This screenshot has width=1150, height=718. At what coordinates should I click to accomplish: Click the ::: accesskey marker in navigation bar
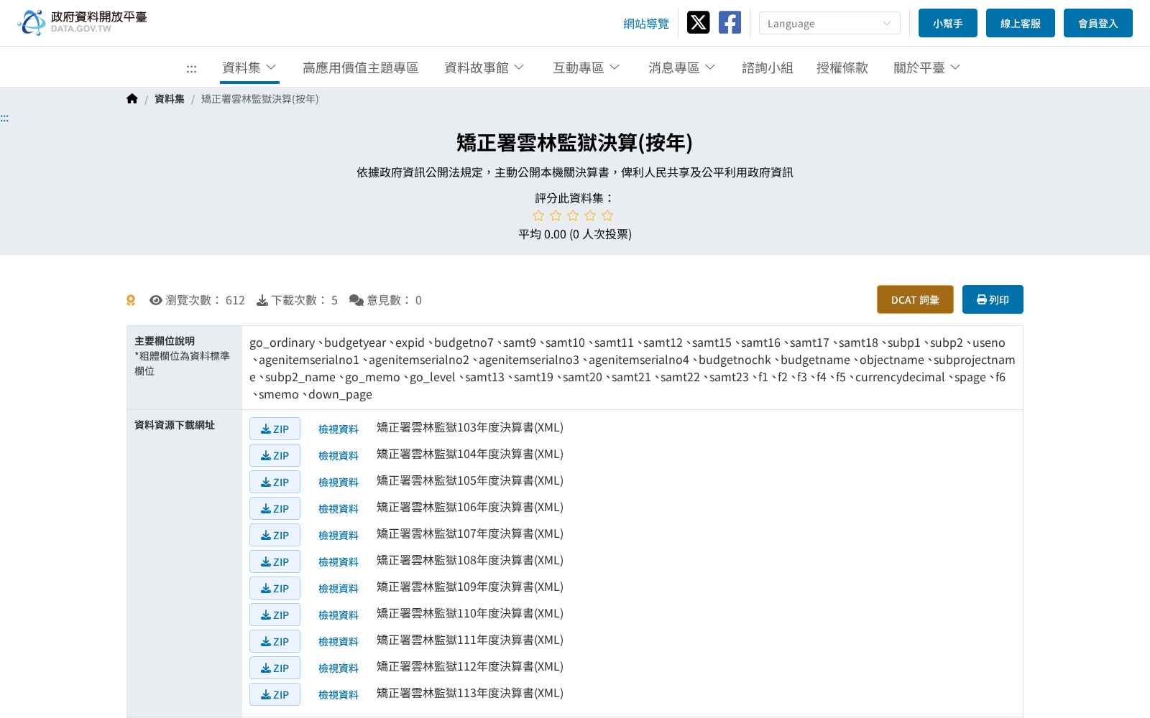coord(191,68)
